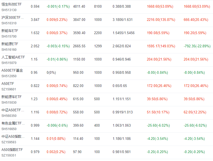Viewport: 213px width, 161px height.
Task: Select the SH515700 stock code
Action: point(9,36)
